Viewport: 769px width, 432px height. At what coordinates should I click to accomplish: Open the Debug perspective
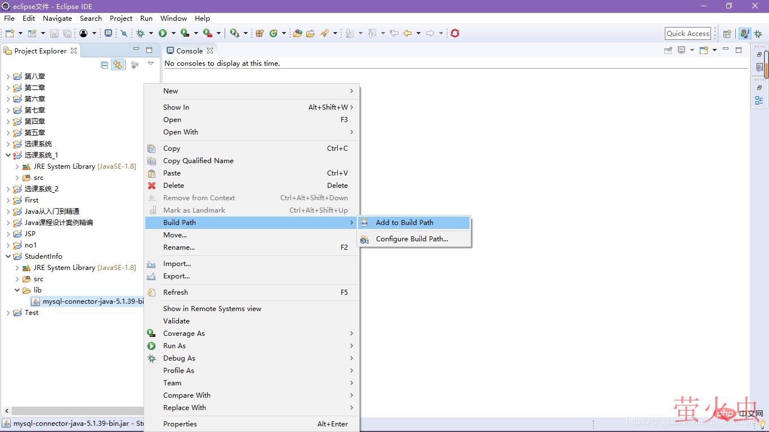pos(758,34)
